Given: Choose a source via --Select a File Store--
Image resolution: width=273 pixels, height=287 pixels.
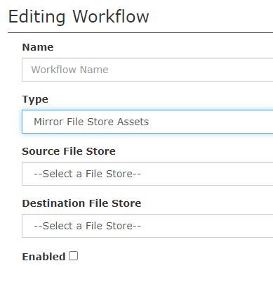Looking at the screenshot, I should coord(147,174).
